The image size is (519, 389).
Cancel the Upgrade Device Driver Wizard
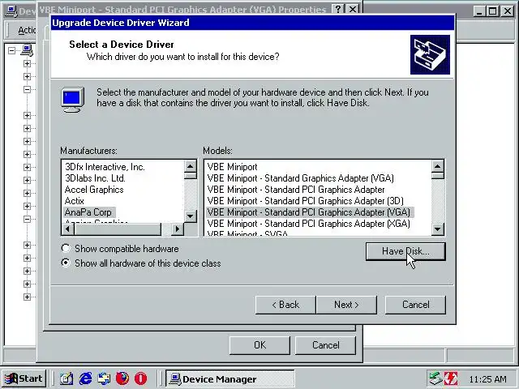click(x=415, y=305)
